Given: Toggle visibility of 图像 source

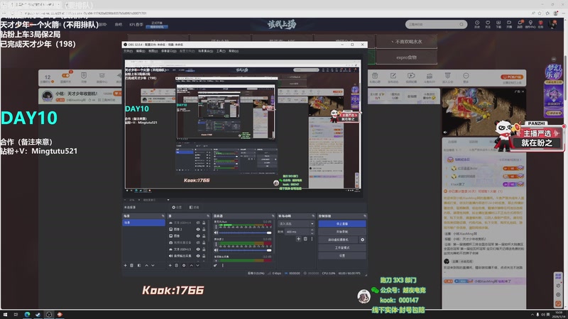Looking at the screenshot, I should click(198, 236).
